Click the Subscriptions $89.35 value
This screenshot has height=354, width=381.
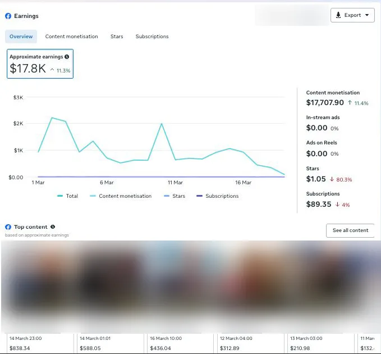pos(319,204)
